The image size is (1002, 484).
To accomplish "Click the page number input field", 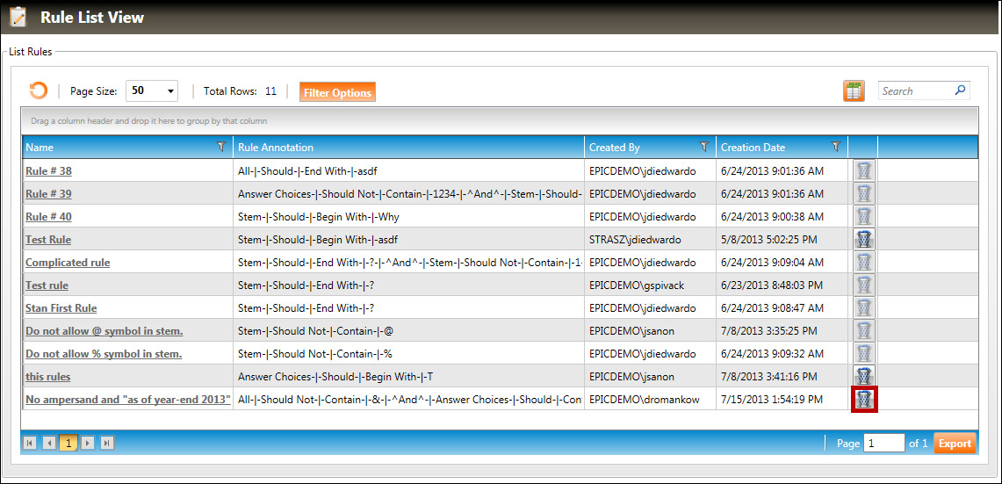I will [883, 444].
